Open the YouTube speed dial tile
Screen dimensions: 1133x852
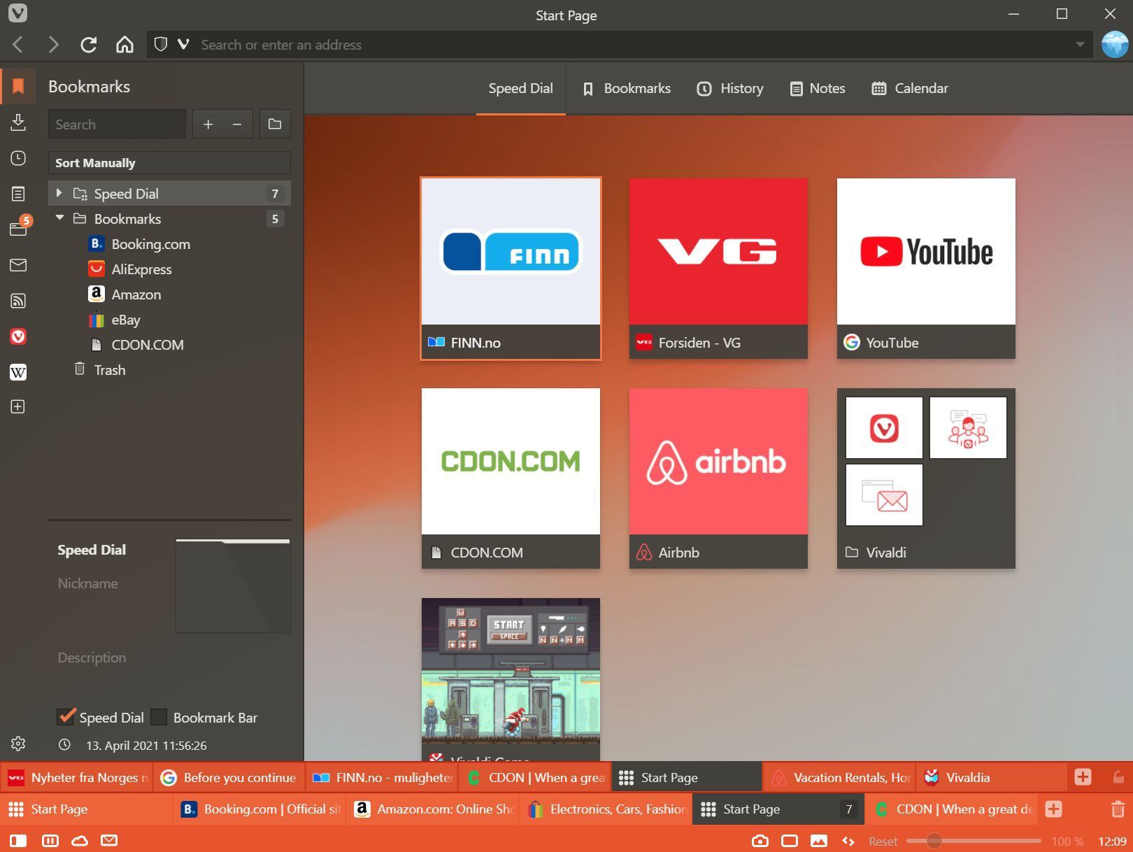point(926,268)
